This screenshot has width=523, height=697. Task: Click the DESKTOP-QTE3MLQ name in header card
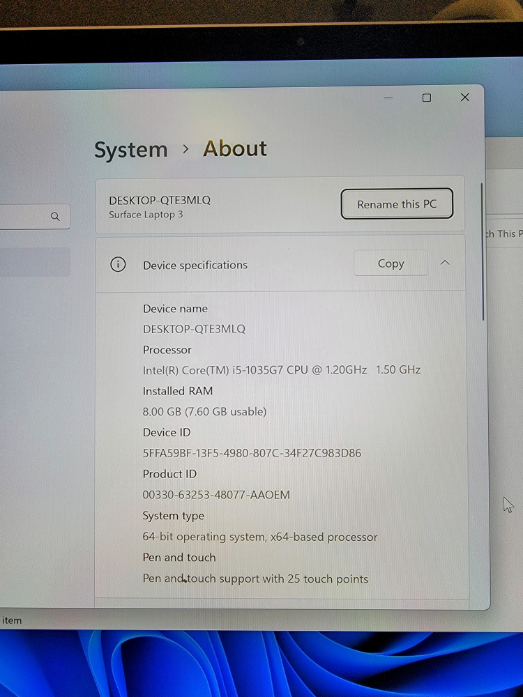[x=160, y=200]
